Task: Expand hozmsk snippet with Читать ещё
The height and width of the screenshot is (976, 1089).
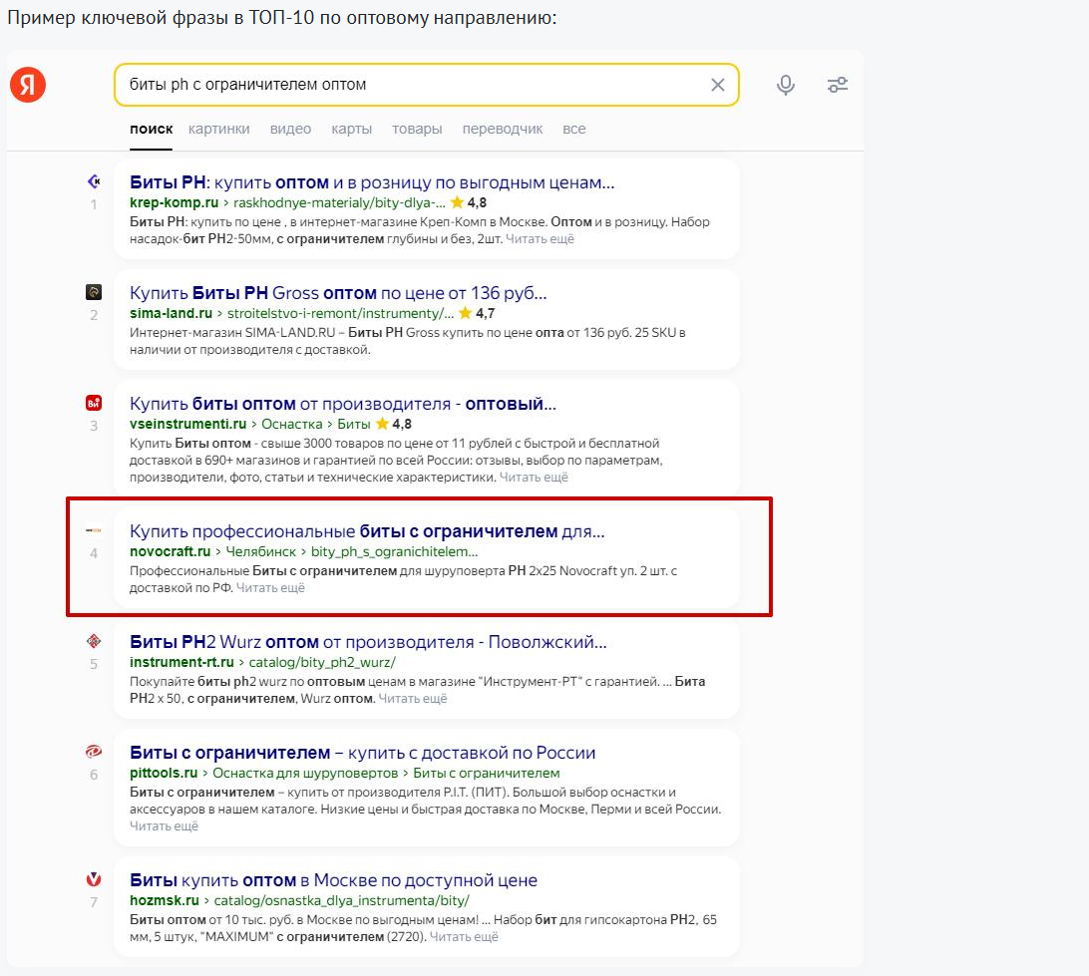Action: click(x=464, y=936)
